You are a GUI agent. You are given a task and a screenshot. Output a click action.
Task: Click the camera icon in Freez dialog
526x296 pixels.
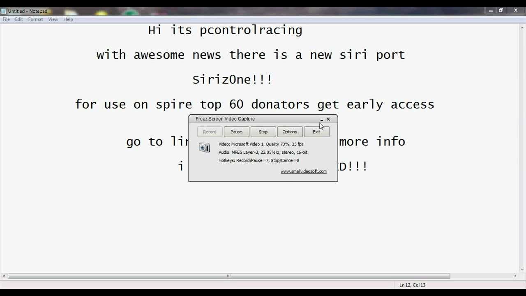(x=205, y=148)
